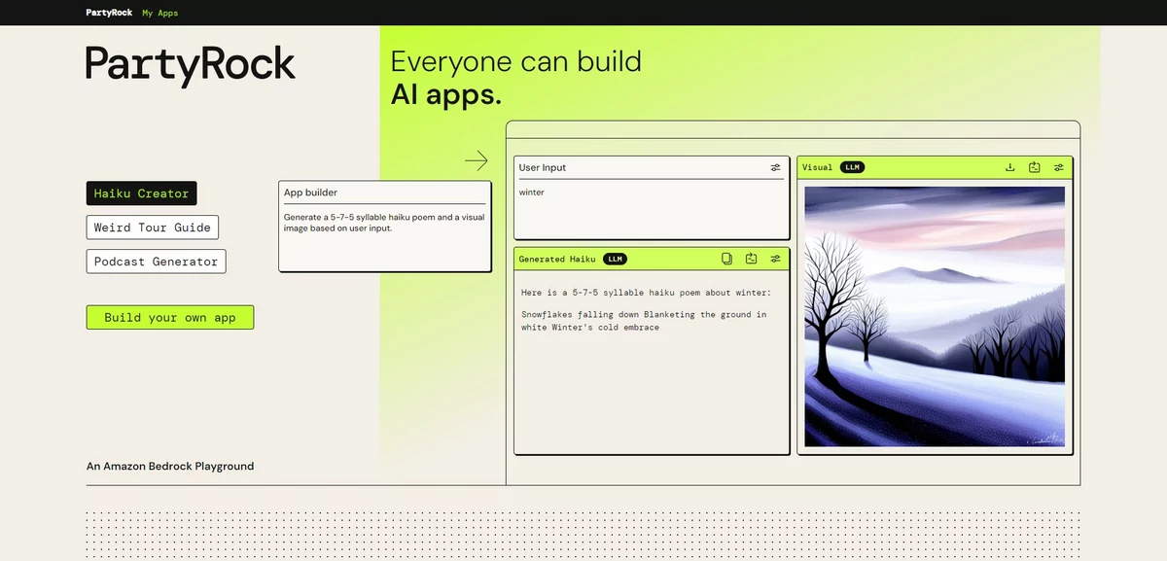1167x561 pixels.
Task: Click the LLM badge beside Visual
Action: 852,167
